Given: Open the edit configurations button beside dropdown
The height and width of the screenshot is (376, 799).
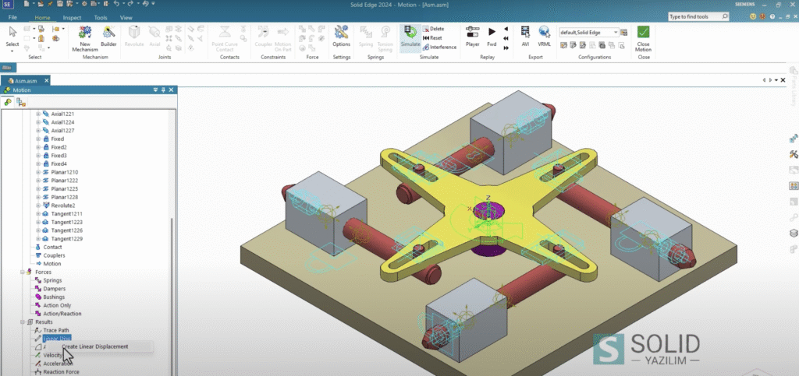Looking at the screenshot, I should click(624, 33).
